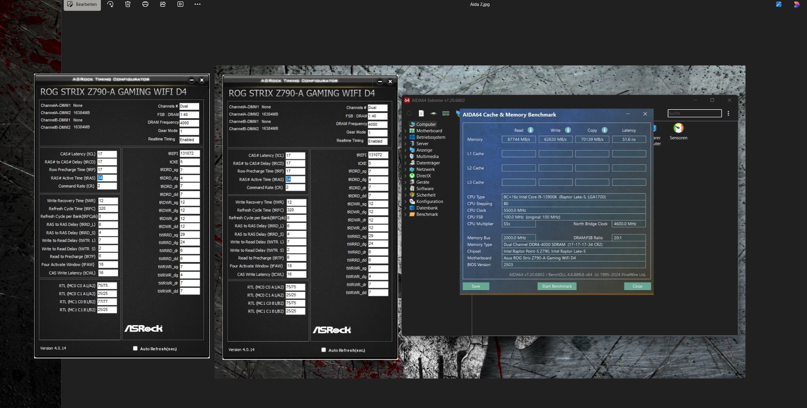Click the Memory Write 62630 MB/s field

click(x=556, y=139)
